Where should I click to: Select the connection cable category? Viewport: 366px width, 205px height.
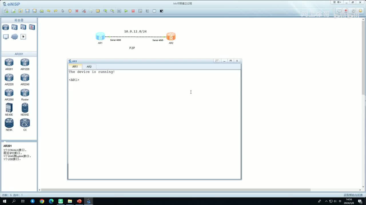(x=23, y=37)
